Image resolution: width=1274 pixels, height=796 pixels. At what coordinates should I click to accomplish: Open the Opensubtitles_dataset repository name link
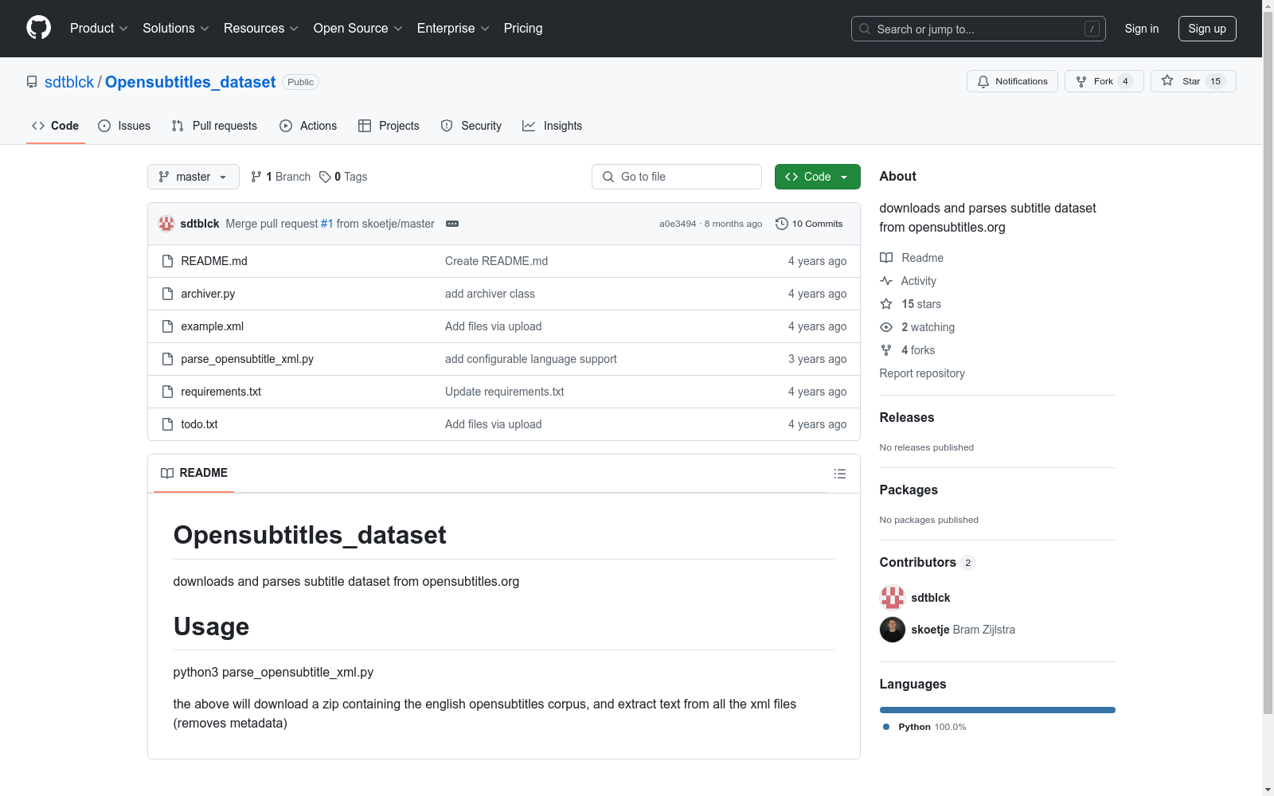(190, 82)
